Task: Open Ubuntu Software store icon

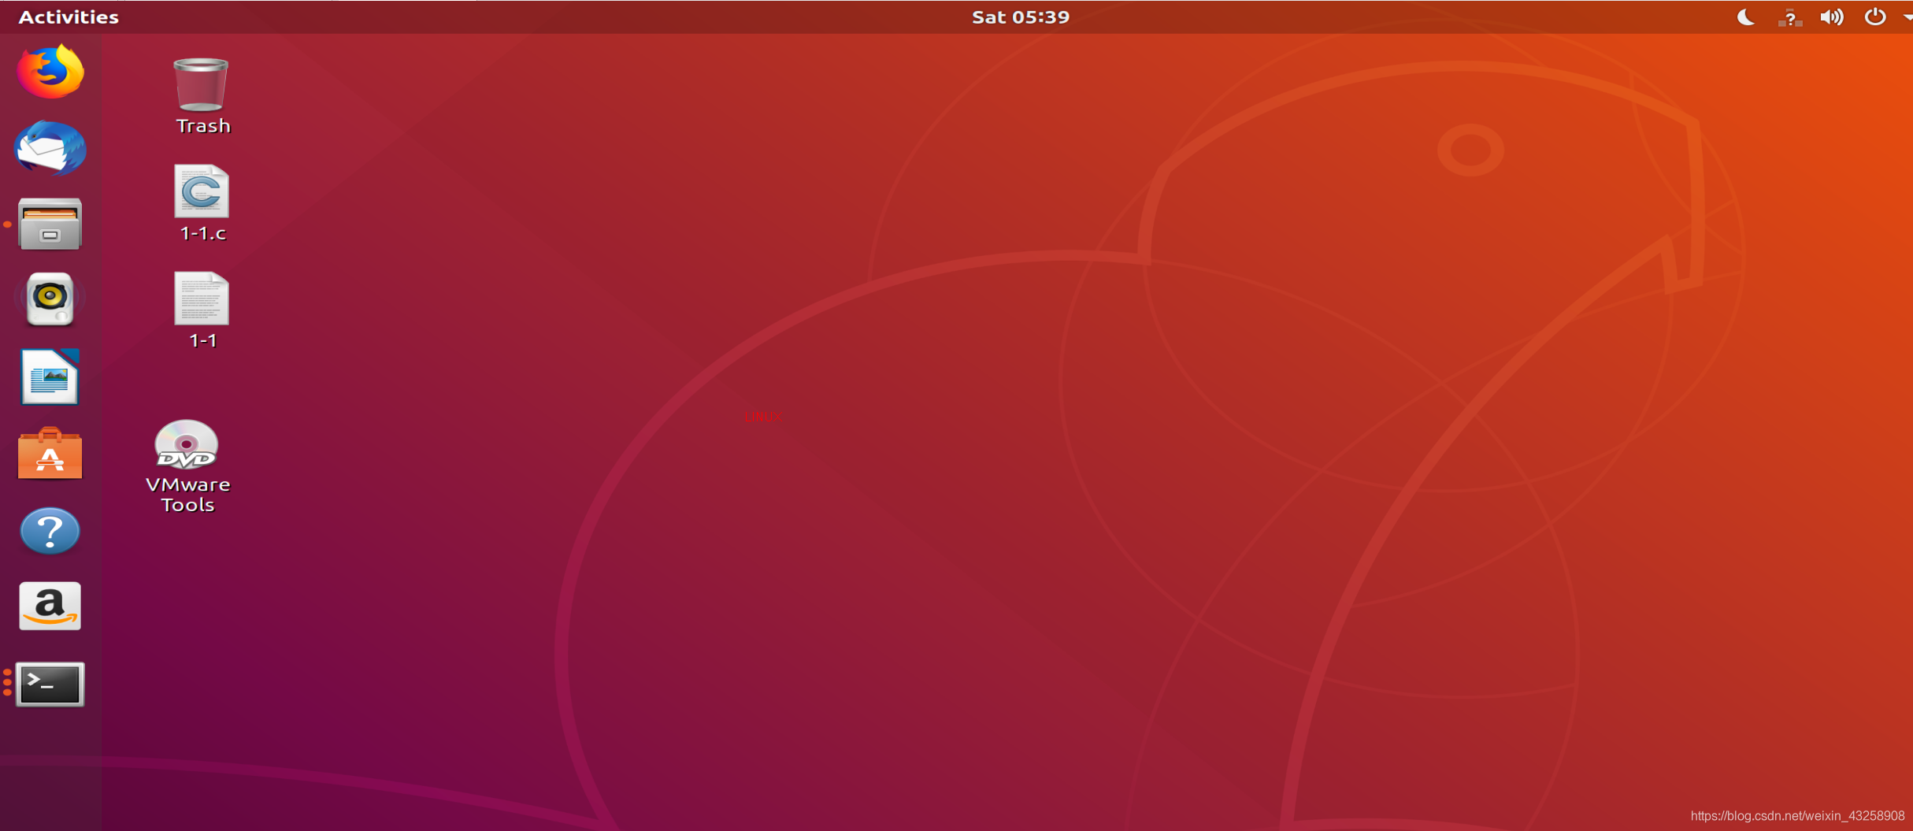Action: tap(50, 453)
